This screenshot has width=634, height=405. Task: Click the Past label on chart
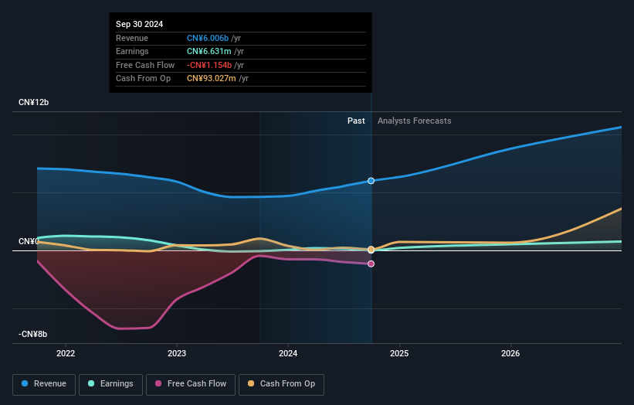tap(356, 121)
